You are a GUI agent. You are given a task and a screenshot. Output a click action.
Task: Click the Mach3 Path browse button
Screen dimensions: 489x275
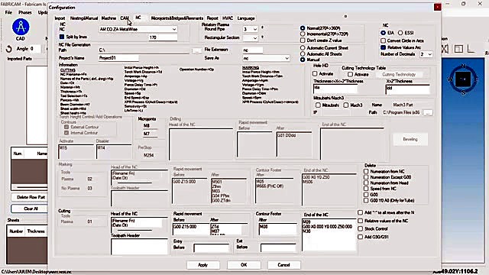click(428, 112)
